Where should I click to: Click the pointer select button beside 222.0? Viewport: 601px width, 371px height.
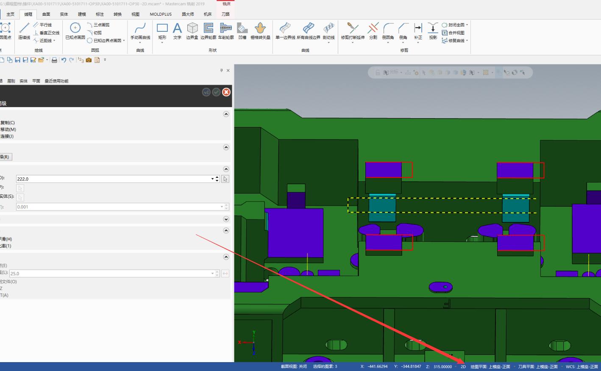click(x=225, y=179)
